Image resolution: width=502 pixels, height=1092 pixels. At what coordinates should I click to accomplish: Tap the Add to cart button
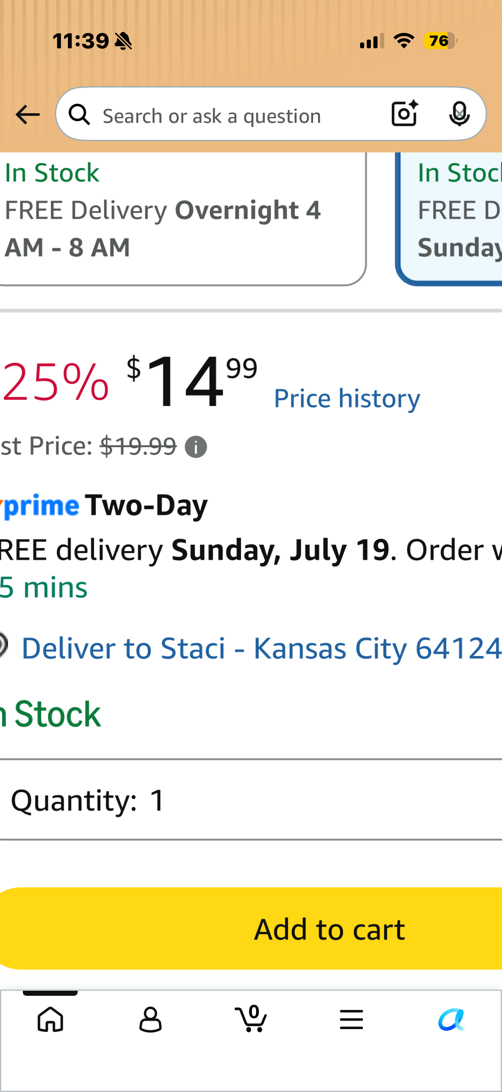click(x=251, y=928)
